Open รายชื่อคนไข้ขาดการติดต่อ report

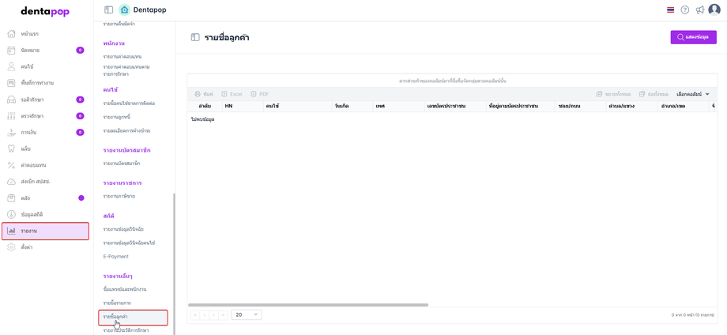click(129, 104)
